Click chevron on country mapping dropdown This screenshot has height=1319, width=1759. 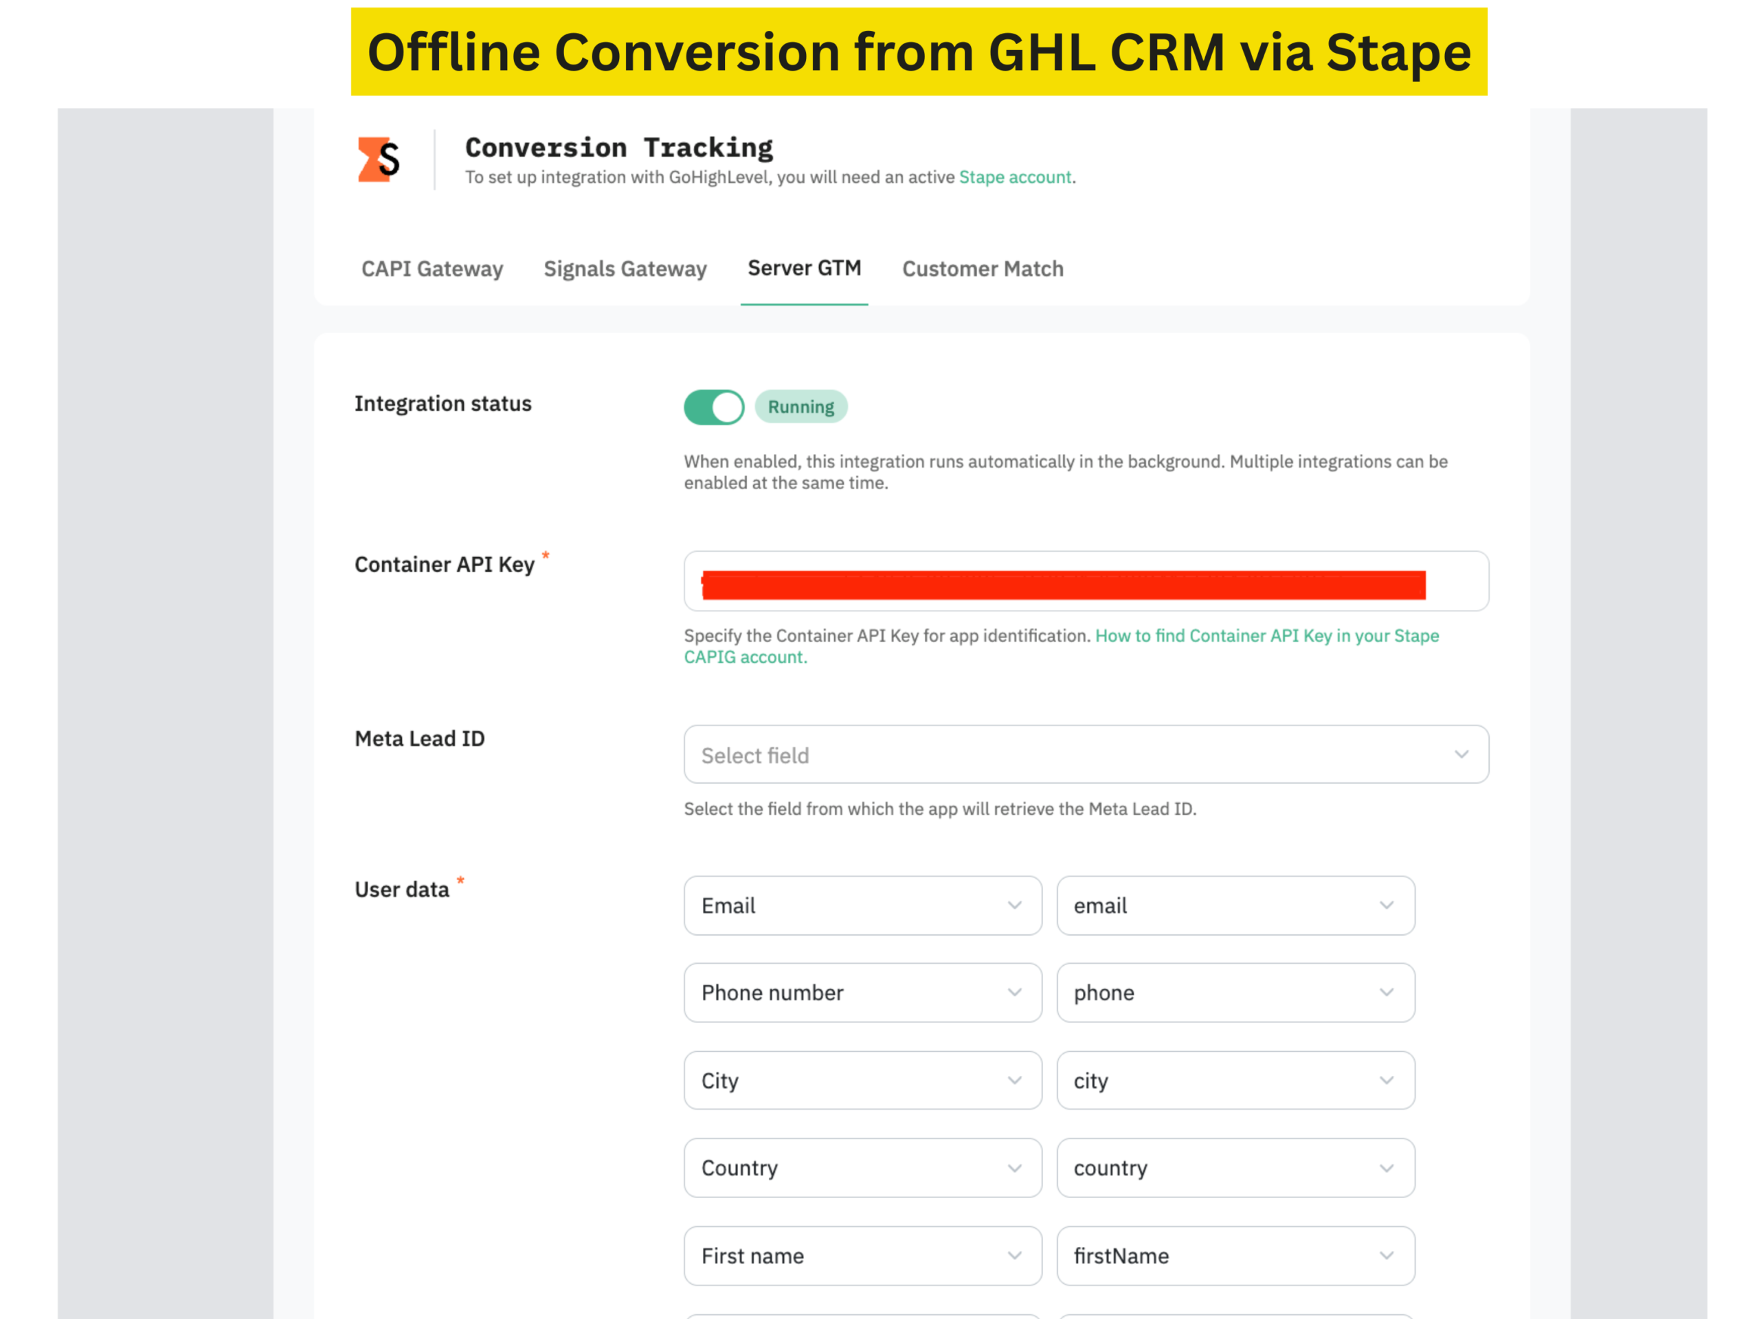coord(1387,1168)
